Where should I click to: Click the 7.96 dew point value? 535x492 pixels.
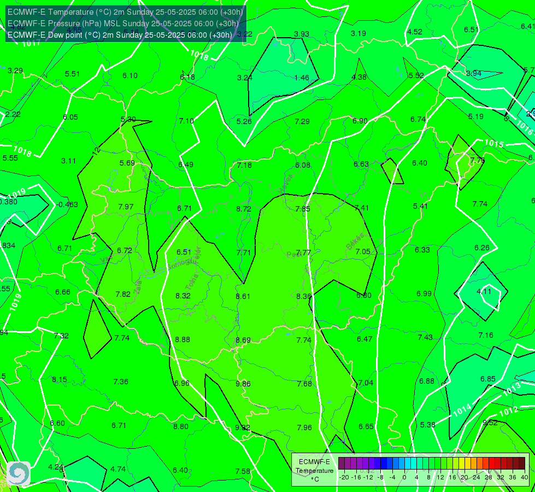pyautogui.click(x=304, y=427)
